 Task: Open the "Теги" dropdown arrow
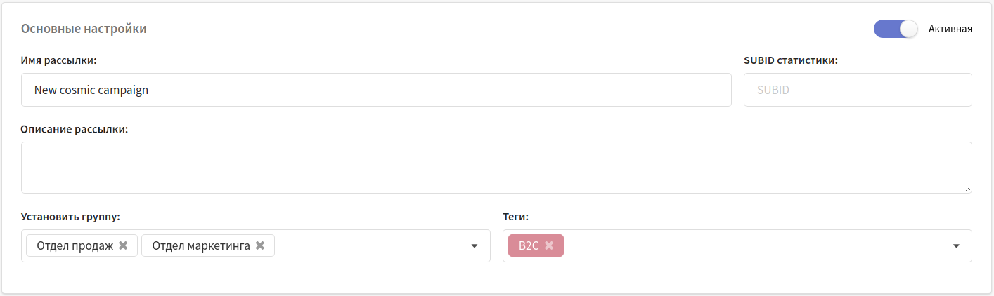pos(956,246)
